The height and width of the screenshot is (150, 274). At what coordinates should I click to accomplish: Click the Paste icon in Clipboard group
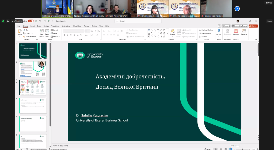[x=20, y=31]
